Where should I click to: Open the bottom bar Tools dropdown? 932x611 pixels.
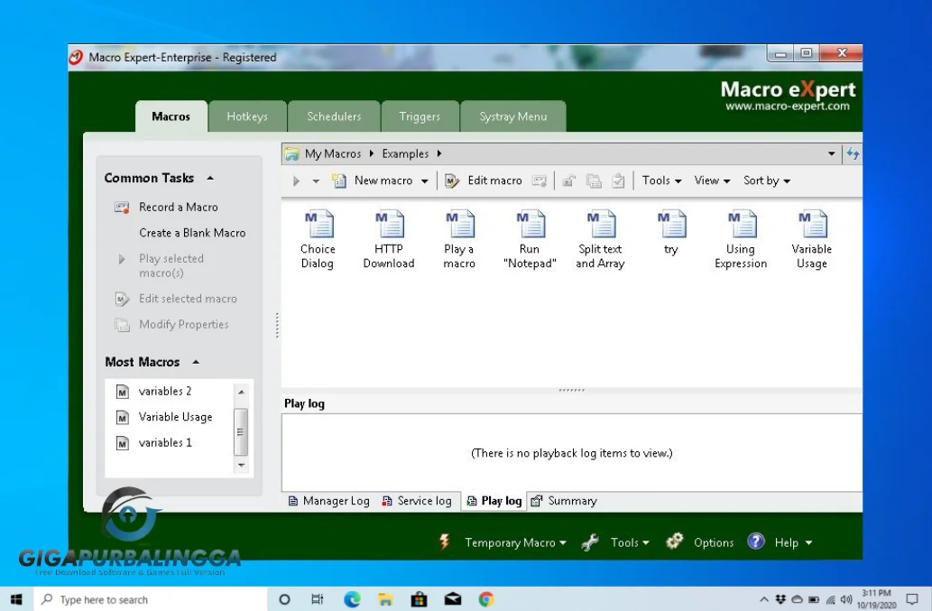coord(645,542)
